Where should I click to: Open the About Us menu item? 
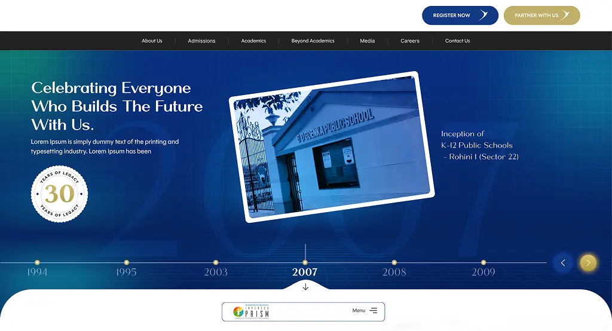(x=152, y=41)
